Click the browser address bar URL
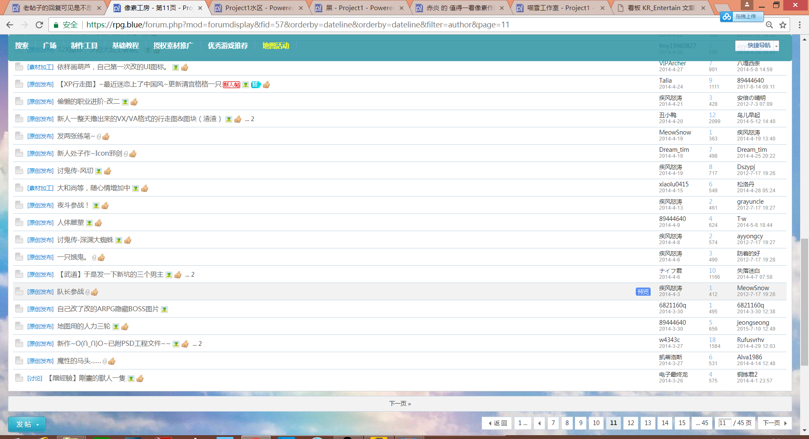The image size is (809, 439). (x=297, y=25)
